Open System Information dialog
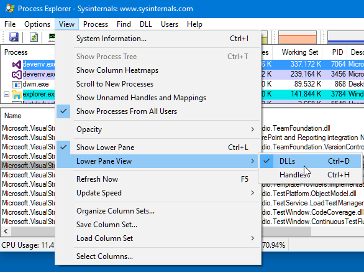 coord(158,39)
